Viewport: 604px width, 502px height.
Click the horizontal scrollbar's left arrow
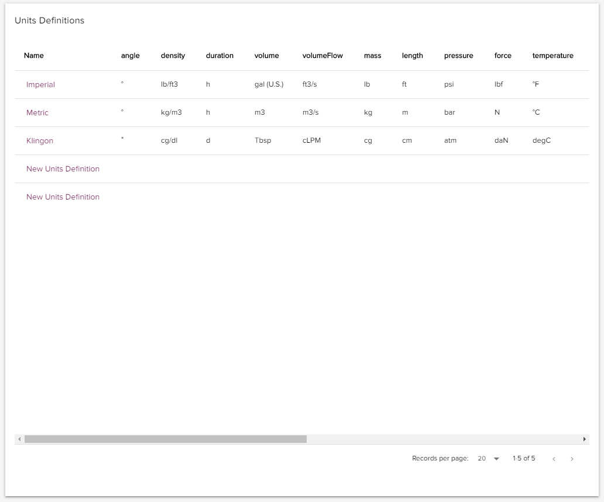(19, 439)
